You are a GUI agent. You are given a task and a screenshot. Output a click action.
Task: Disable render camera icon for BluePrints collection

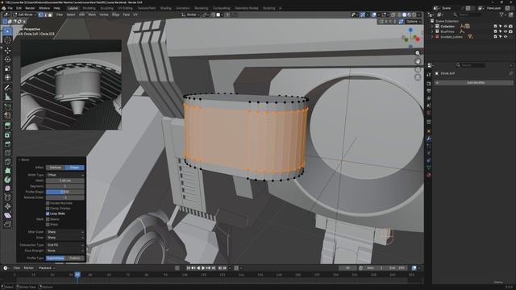[x=510, y=31]
